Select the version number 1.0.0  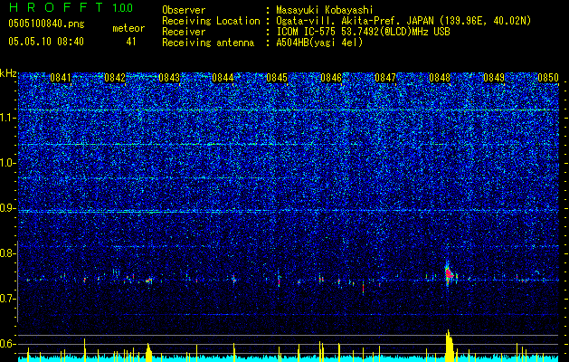(x=123, y=8)
